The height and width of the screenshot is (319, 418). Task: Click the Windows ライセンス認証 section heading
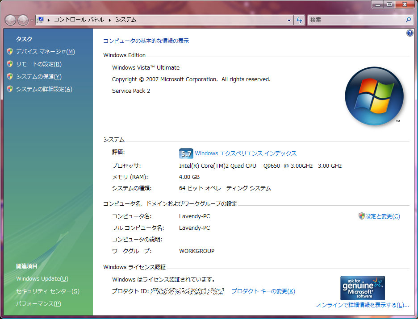click(134, 267)
